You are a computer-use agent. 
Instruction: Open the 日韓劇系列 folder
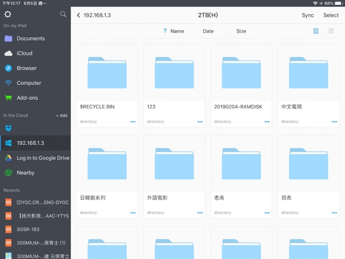point(107,177)
